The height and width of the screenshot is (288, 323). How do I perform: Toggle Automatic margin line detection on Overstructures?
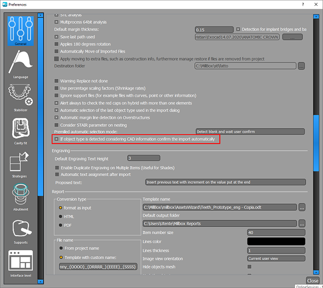point(56,118)
